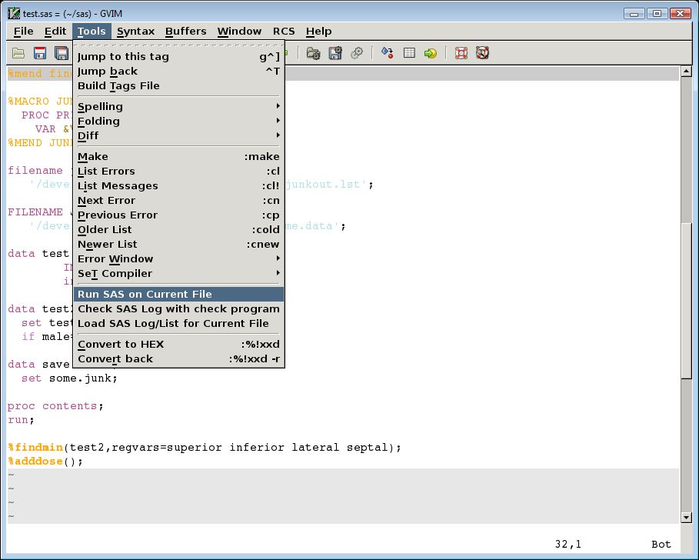Run Make from the Tools menu
699x560 pixels.
(x=178, y=156)
